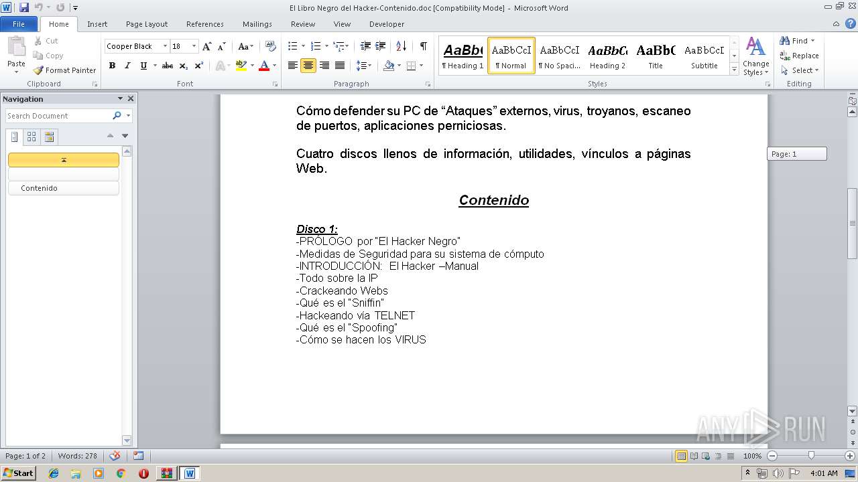Apply Strikethrough formatting

click(x=168, y=66)
